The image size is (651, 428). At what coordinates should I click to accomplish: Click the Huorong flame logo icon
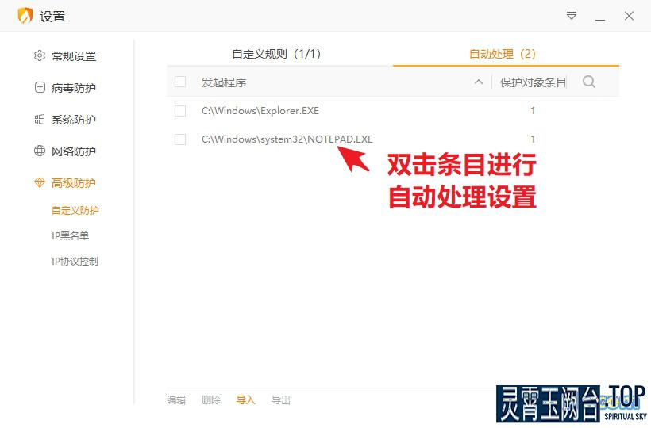pos(25,16)
